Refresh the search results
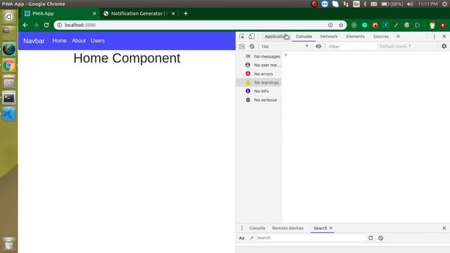The height and width of the screenshot is (253, 450). (371, 238)
